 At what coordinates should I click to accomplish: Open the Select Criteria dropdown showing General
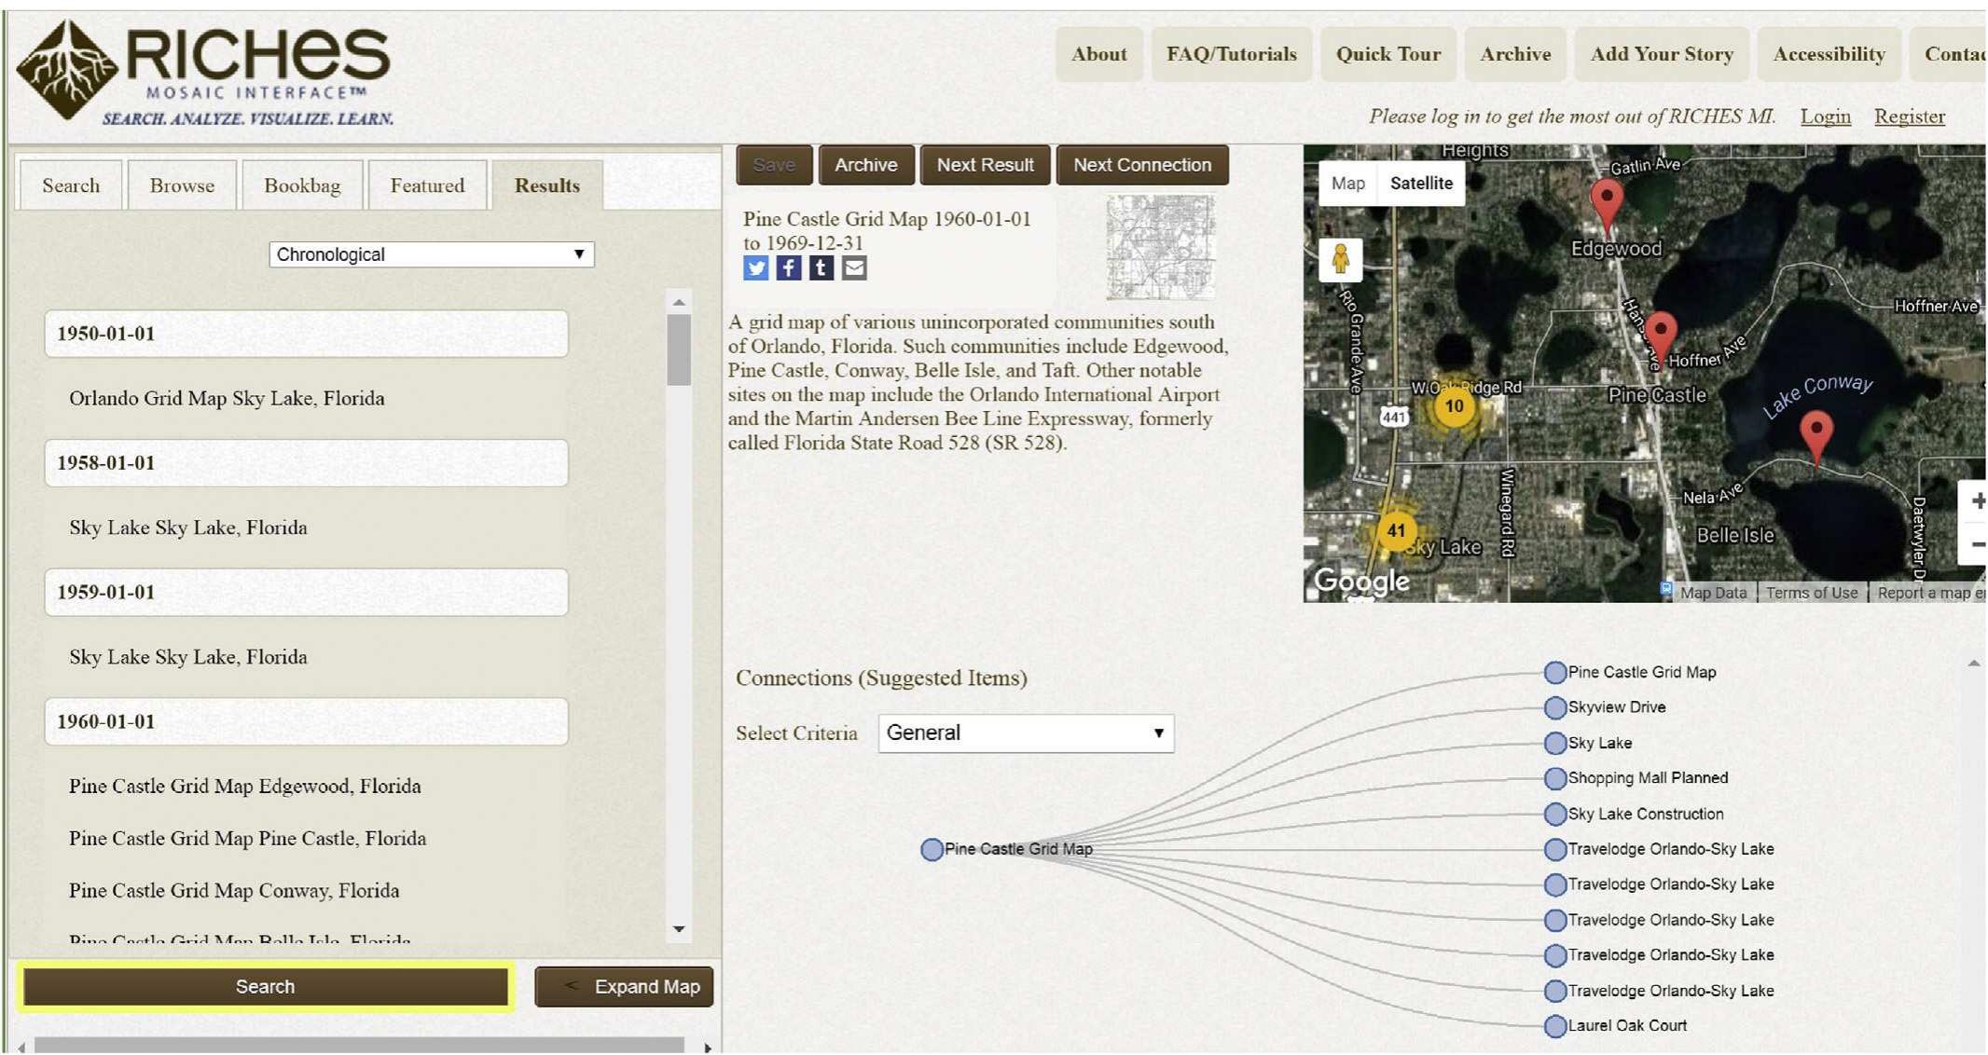(1026, 733)
